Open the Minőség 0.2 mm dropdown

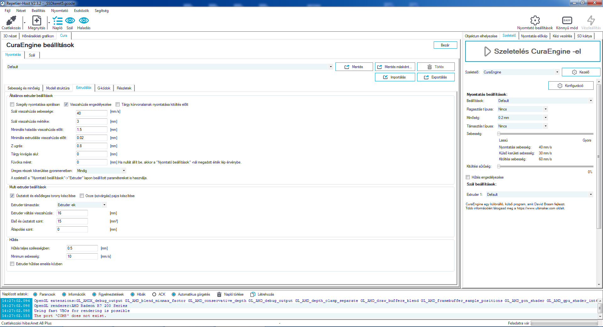click(523, 118)
